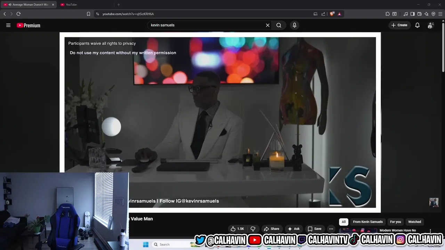Open the YouTube guide hamburger menu
This screenshot has width=445, height=250.
8,25
